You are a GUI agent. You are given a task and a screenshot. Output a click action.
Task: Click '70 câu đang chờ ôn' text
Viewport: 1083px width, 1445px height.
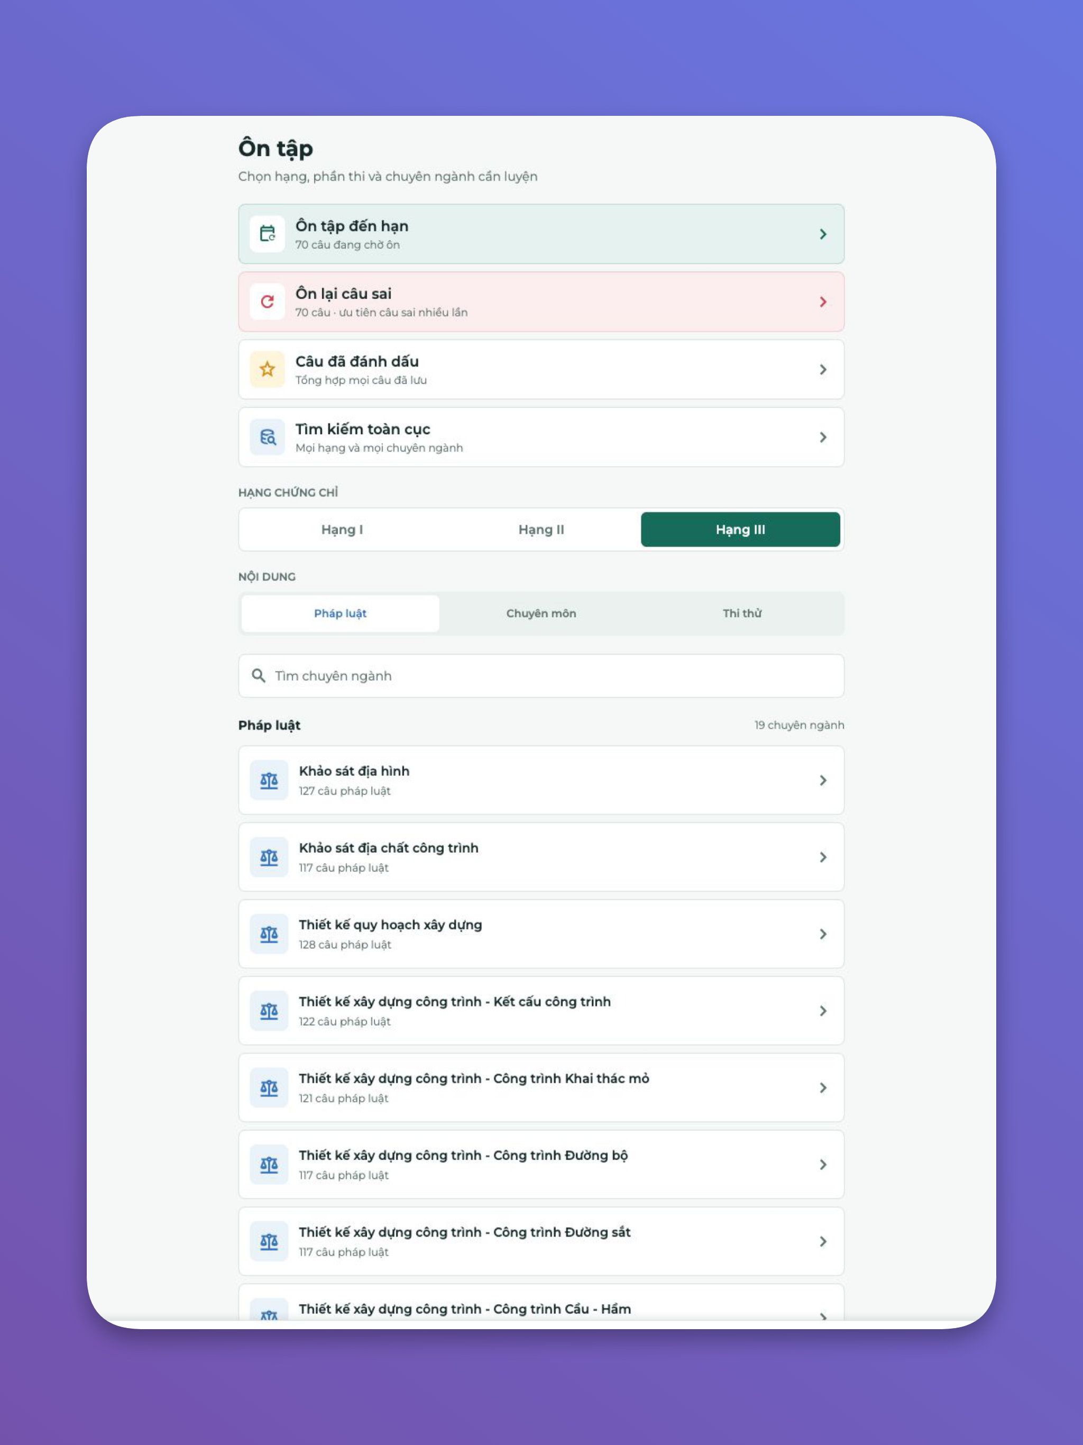(x=347, y=245)
